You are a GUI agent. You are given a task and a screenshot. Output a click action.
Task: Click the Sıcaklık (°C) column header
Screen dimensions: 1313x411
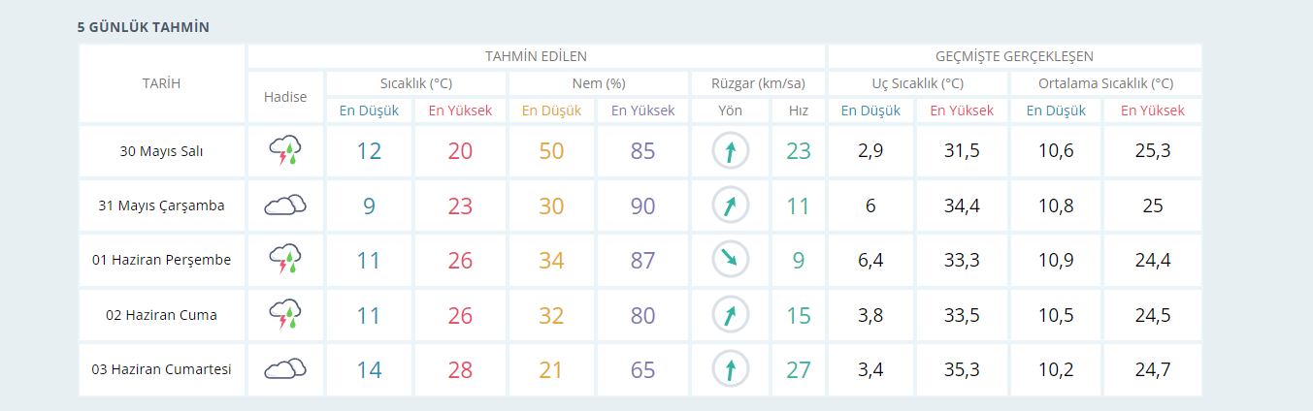click(x=416, y=83)
